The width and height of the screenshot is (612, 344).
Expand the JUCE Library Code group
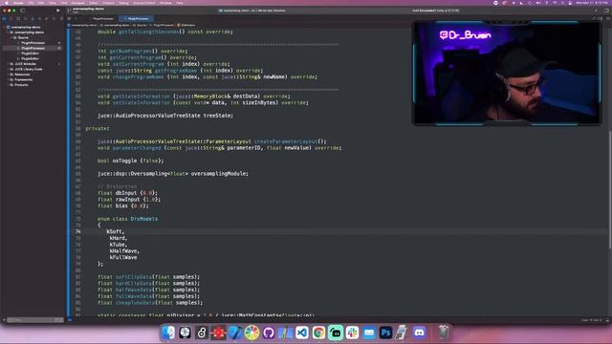pos(9,69)
